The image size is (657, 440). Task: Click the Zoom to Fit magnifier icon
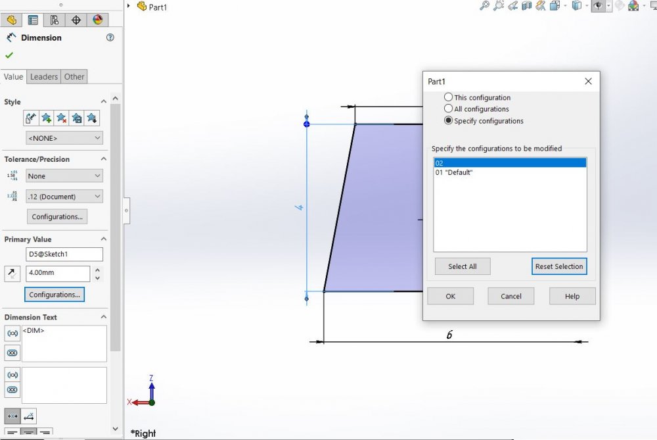coord(484,6)
